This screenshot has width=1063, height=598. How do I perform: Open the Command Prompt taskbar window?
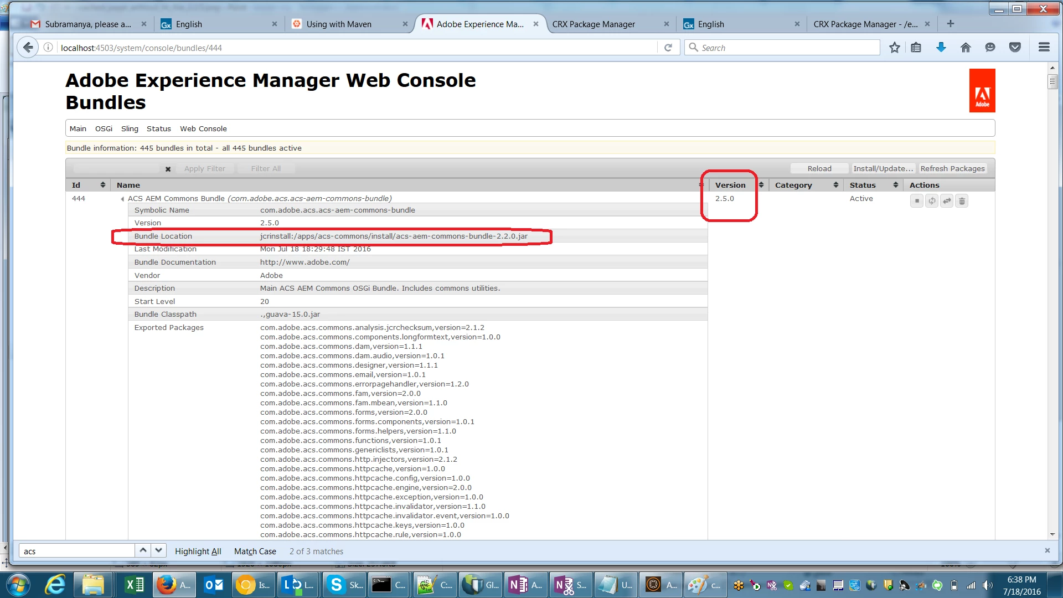(389, 585)
